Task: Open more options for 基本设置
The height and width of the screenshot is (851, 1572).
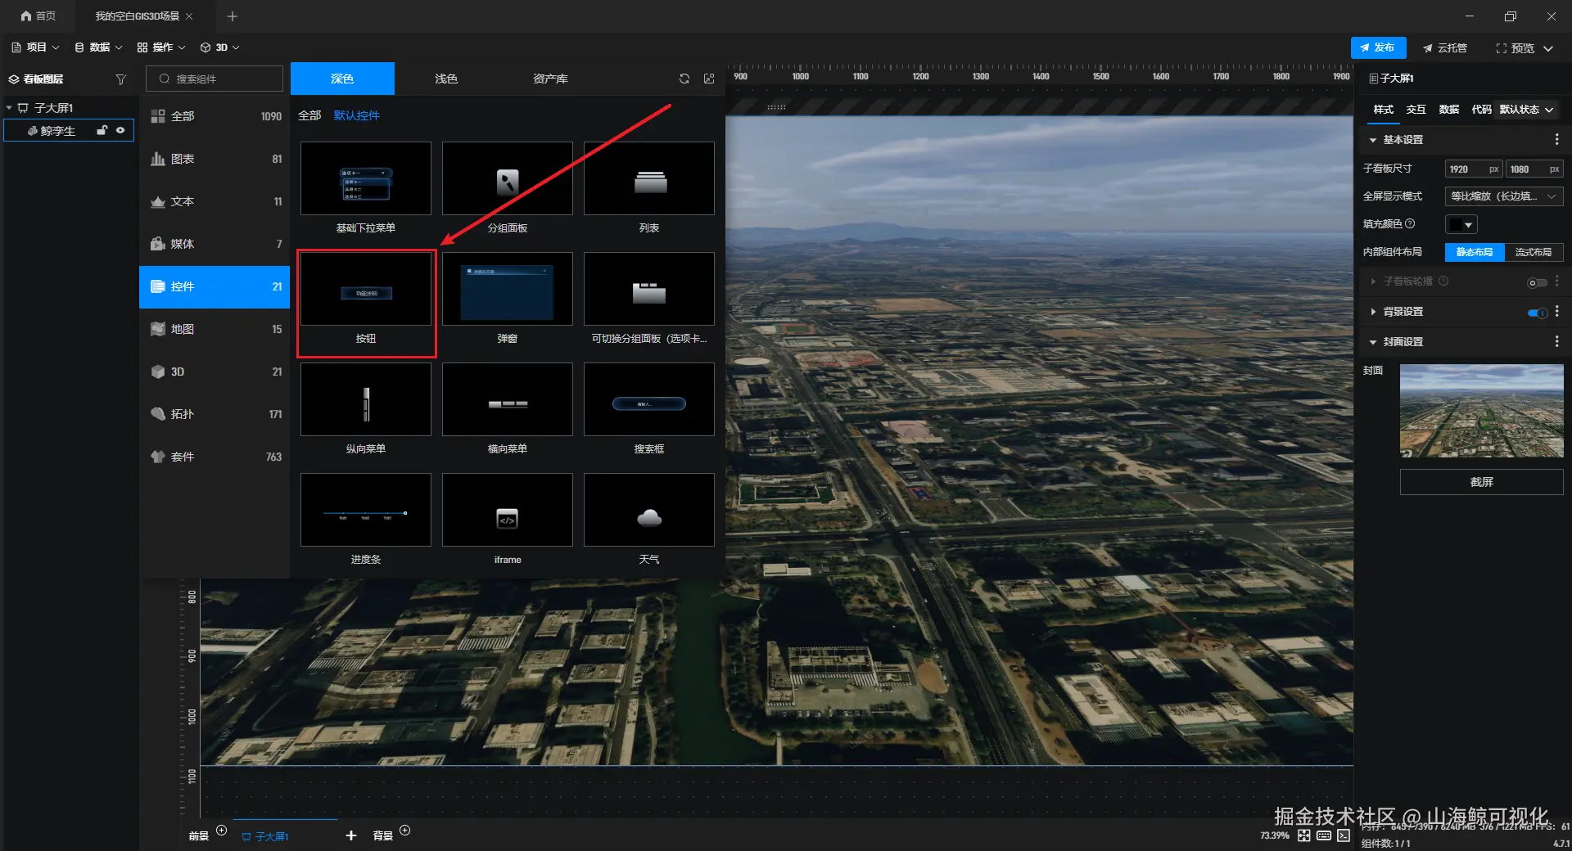Action: pos(1556,140)
